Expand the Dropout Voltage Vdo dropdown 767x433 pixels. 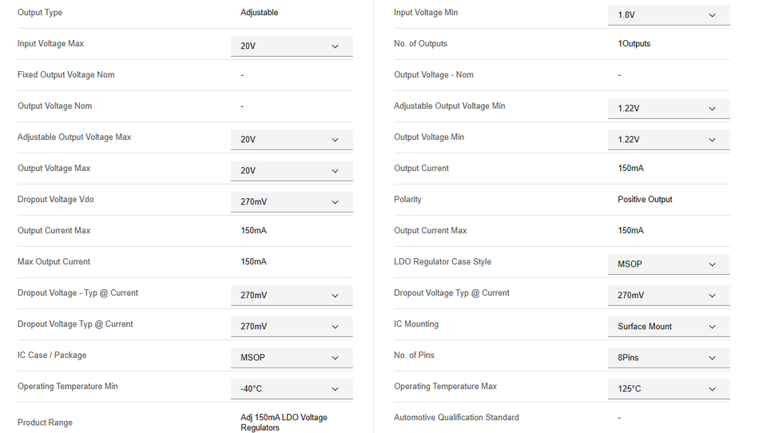coord(292,202)
